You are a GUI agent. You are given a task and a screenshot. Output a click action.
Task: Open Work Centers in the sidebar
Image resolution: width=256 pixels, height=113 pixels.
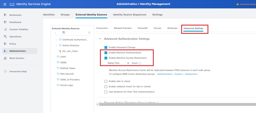click(x=17, y=58)
